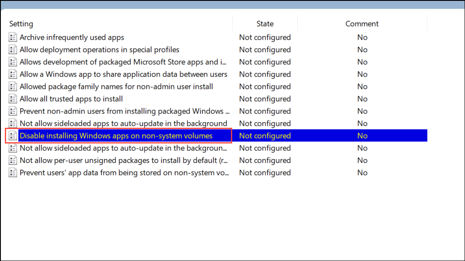Sort policies by the State column header
Viewport: 465px width, 261px height.
[265, 24]
